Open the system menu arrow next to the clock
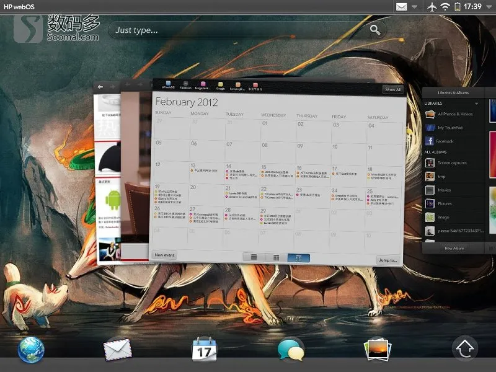Viewport: 496px width, 372px height. pos(489,7)
